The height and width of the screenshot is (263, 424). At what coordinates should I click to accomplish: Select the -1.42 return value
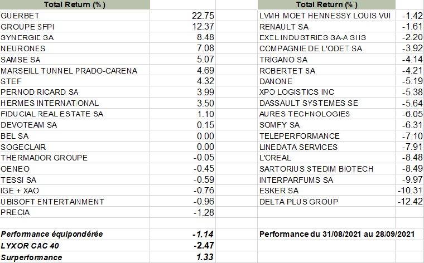pyautogui.click(x=412, y=16)
